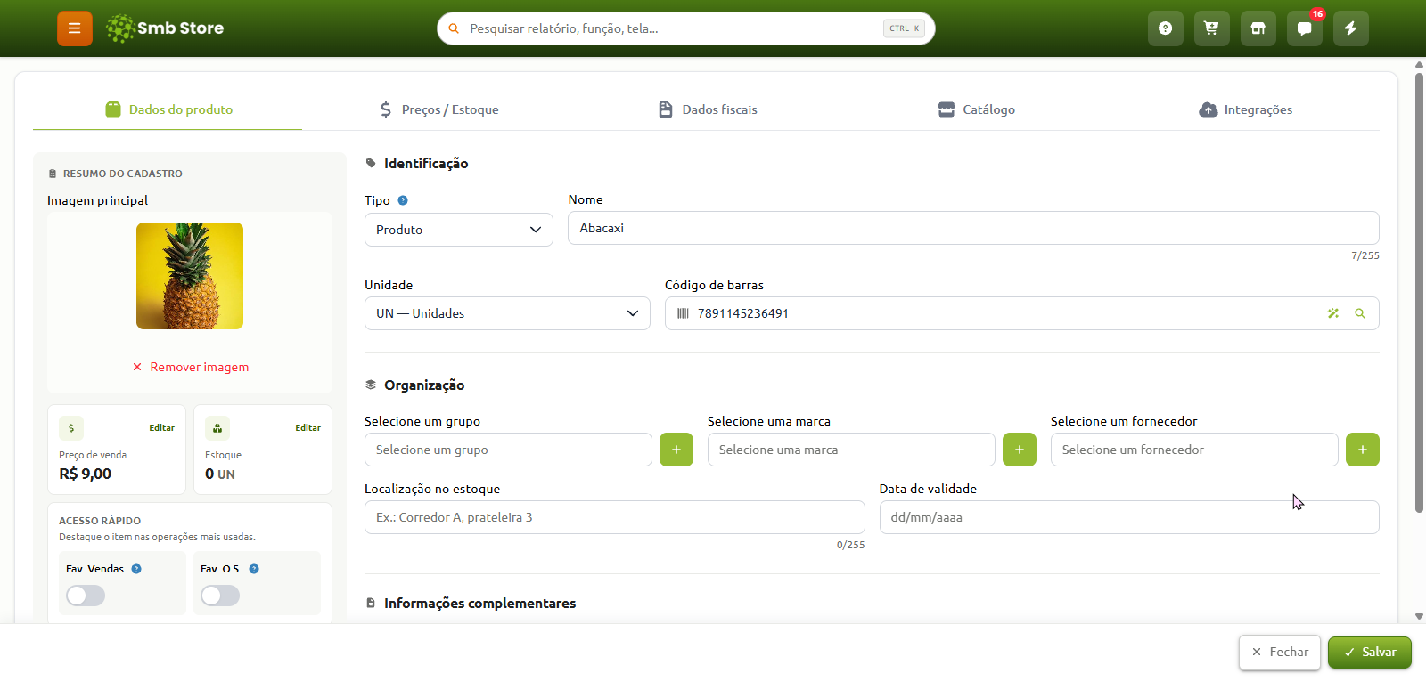Viewport: 1426px width, 681px height.
Task: Open the help question mark icon
Action: point(1165,28)
